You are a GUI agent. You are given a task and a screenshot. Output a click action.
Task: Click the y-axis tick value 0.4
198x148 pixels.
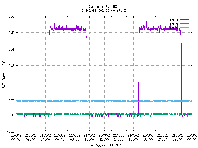[x=11, y=49]
